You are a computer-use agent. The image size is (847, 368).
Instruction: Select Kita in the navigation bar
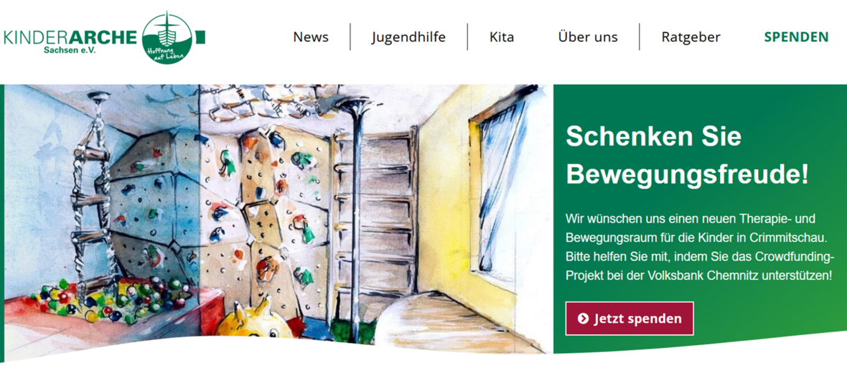[502, 37]
